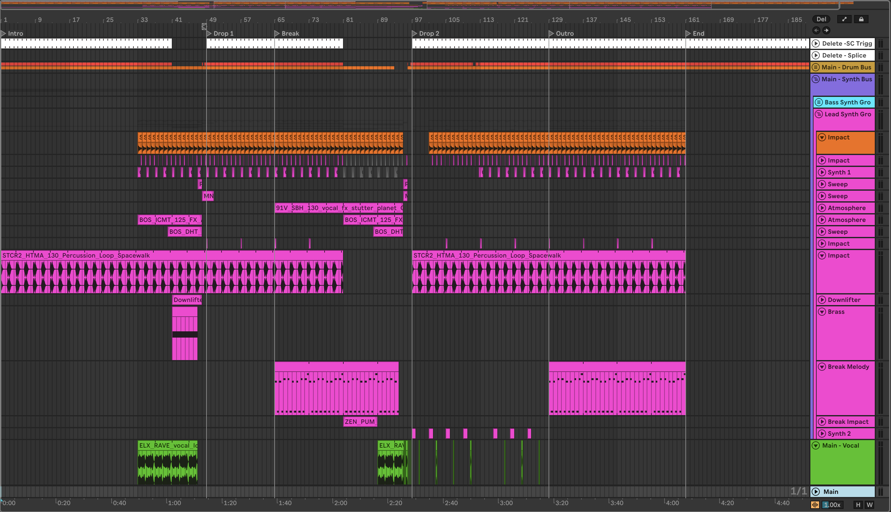Click the 1:40 mark on the time ruler
The image size is (891, 512).
coord(284,503)
